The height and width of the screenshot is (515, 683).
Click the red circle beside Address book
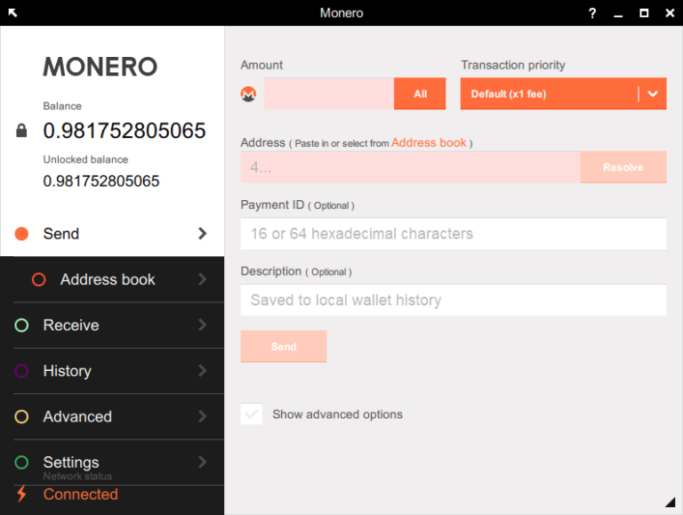pyautogui.click(x=39, y=279)
